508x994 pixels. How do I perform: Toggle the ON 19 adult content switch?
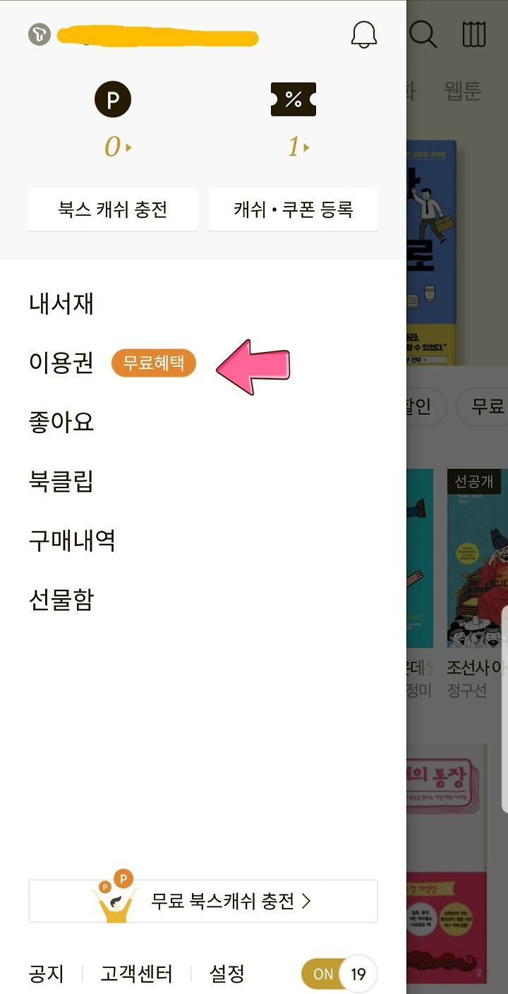coord(339,974)
